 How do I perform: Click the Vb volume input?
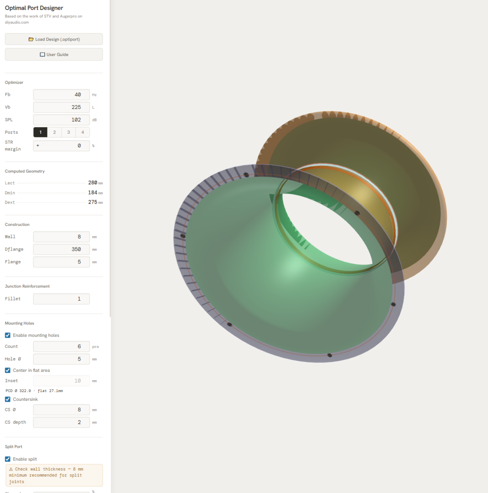click(x=61, y=107)
